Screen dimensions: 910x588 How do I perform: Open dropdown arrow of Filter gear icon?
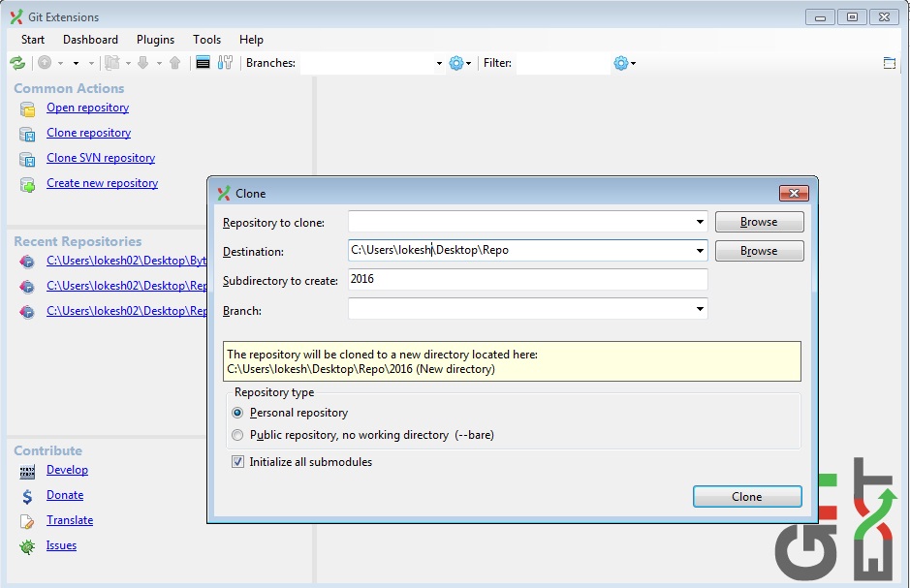tap(633, 63)
